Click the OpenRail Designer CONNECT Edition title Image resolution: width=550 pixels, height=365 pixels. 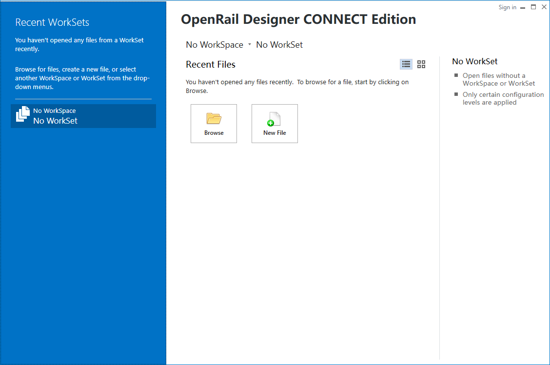[298, 19]
